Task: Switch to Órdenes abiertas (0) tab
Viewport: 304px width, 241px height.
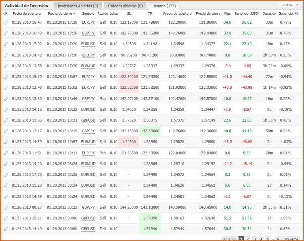Action: (x=125, y=6)
